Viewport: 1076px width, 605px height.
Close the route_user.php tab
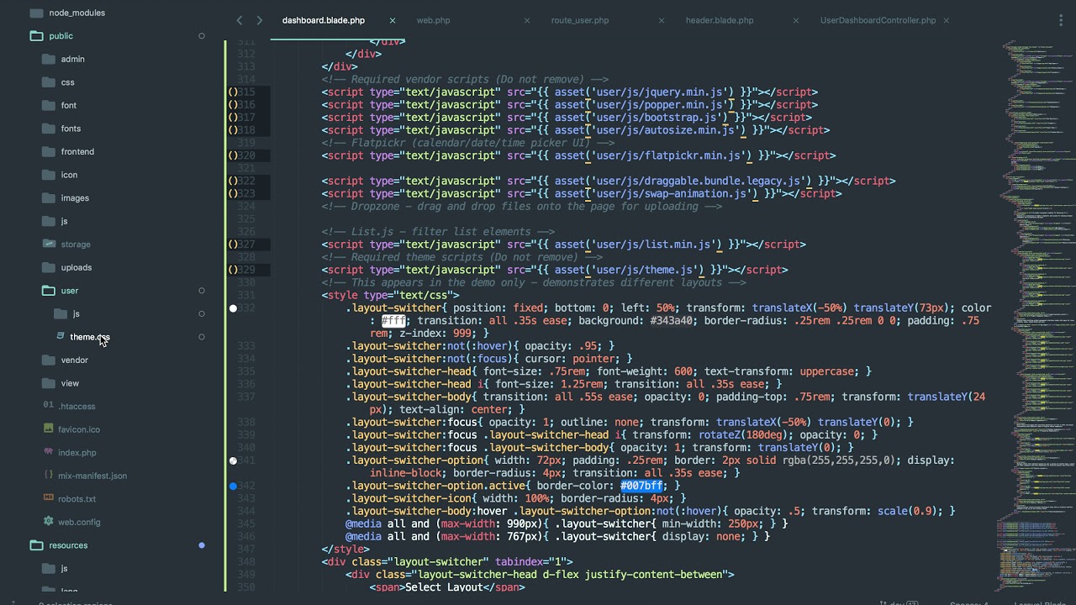(662, 20)
